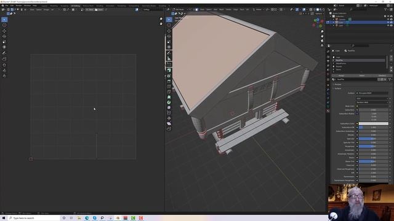The image size is (394, 221).
Task: Select the Cursor tool in the 3D viewport toolbar
Action: (x=169, y=25)
